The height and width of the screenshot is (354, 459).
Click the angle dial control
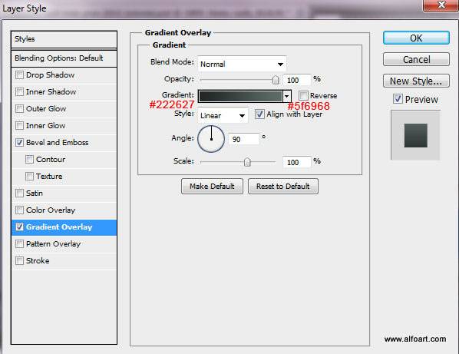coord(211,139)
